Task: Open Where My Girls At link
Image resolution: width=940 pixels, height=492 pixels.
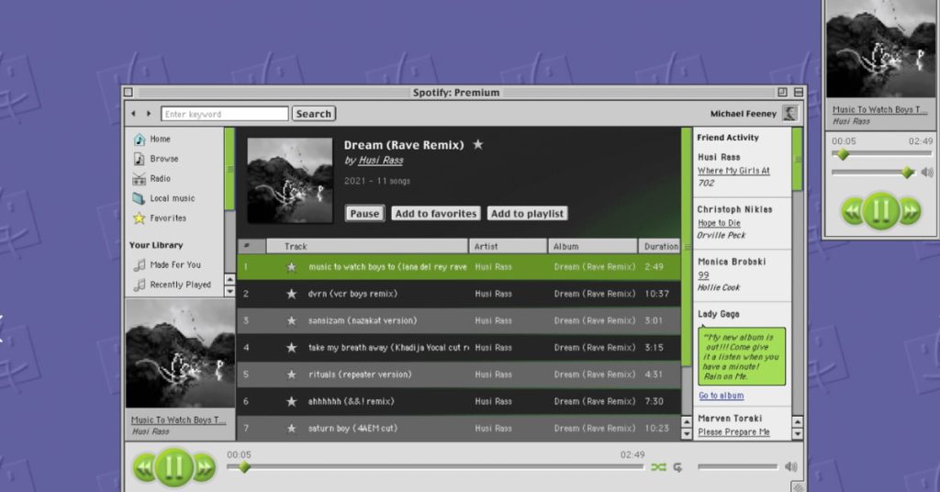Action: 733,171
